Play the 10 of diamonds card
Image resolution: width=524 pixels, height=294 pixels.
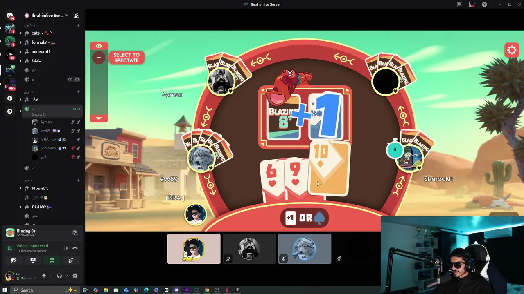point(329,168)
